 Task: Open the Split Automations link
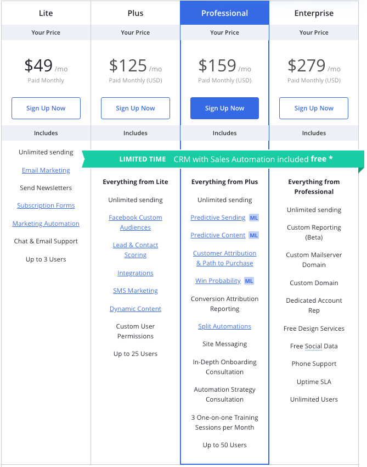coord(224,326)
